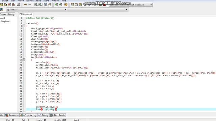This screenshot has height=121, width=216.
Task: Open the Tools menu
Action: [x=38, y=1]
